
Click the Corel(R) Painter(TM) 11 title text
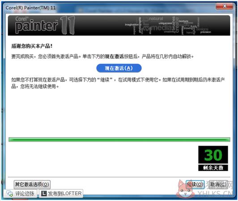31,8
